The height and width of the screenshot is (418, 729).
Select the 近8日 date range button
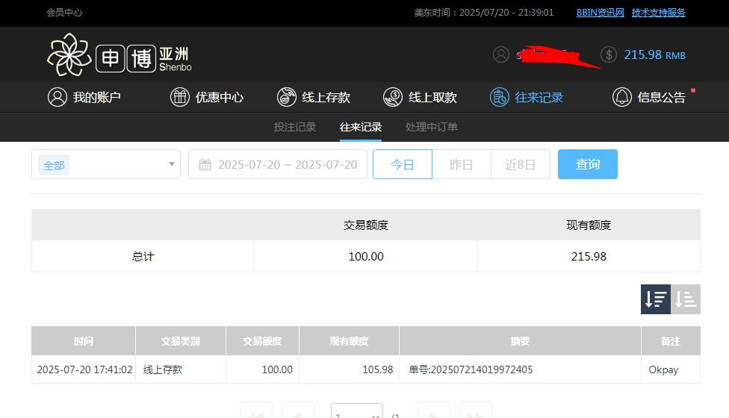[x=521, y=164]
